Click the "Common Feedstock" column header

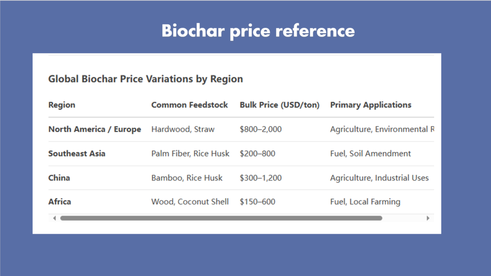(x=189, y=105)
